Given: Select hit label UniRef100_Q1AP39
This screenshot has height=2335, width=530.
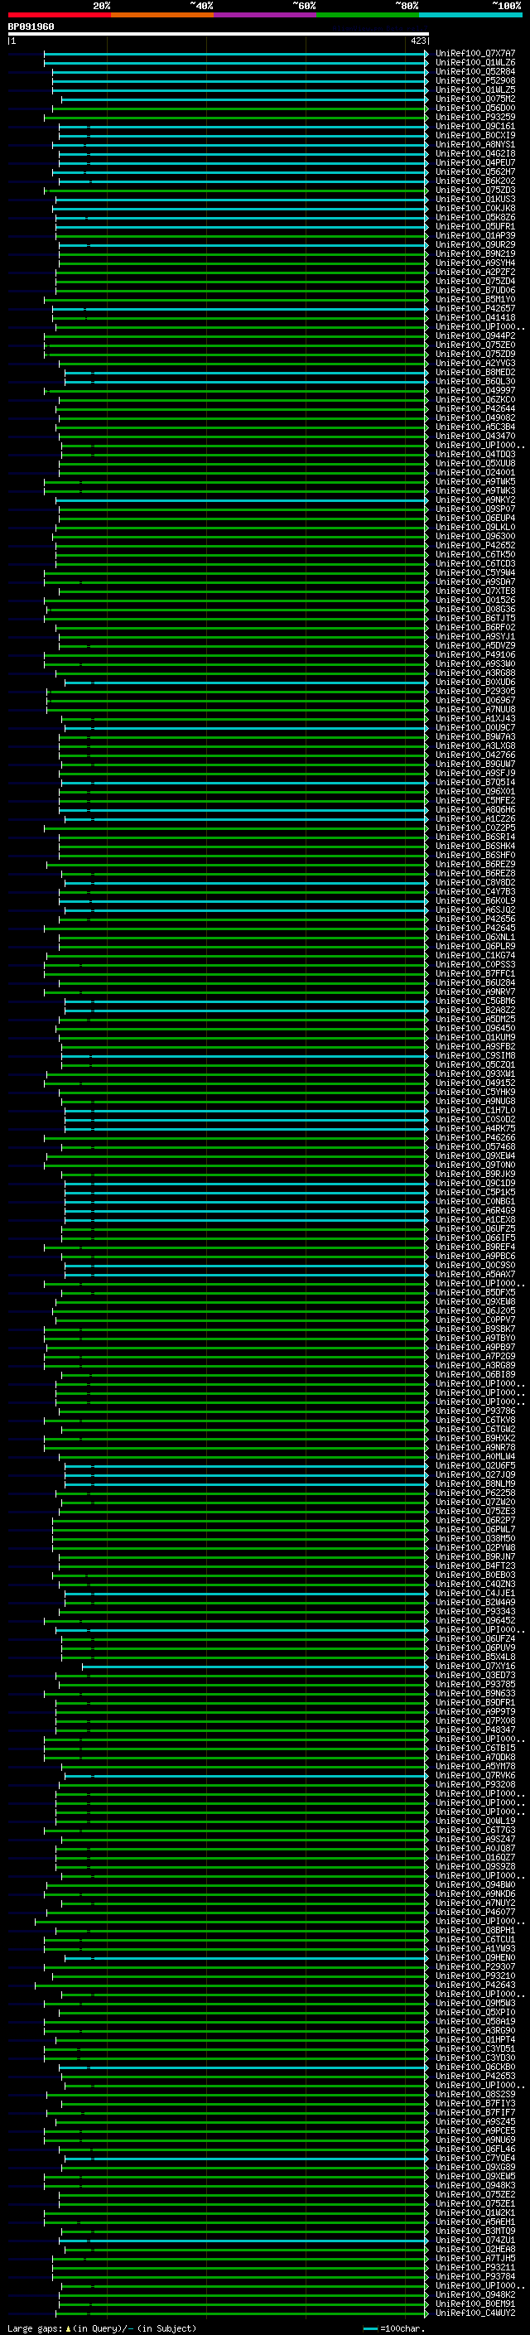Looking at the screenshot, I should coord(475,236).
